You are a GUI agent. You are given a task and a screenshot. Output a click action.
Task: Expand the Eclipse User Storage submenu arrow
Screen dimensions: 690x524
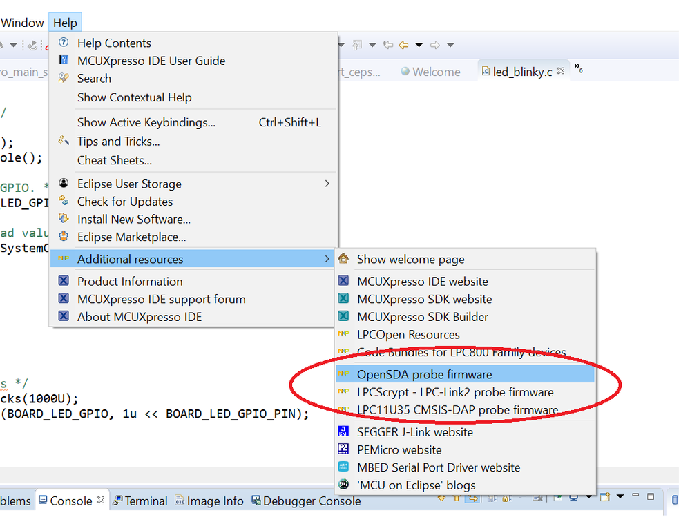(x=327, y=184)
